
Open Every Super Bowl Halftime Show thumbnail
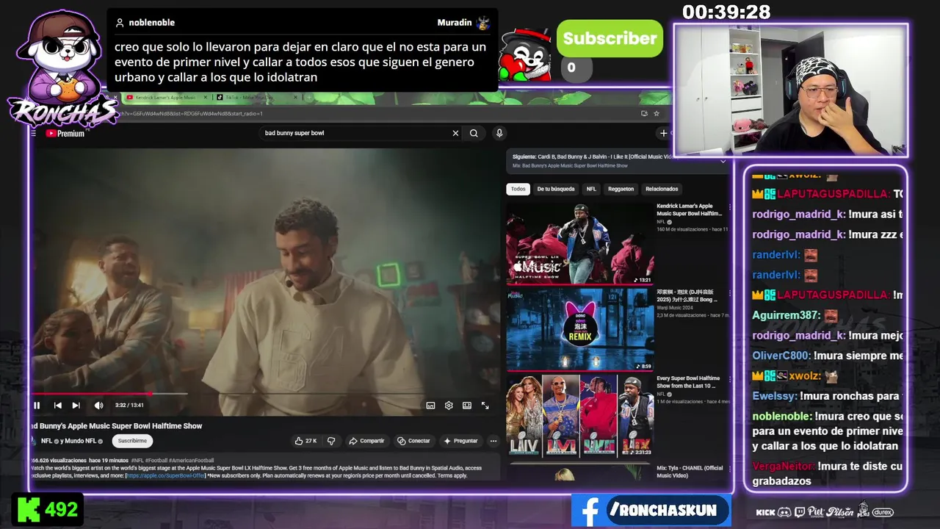click(580, 415)
